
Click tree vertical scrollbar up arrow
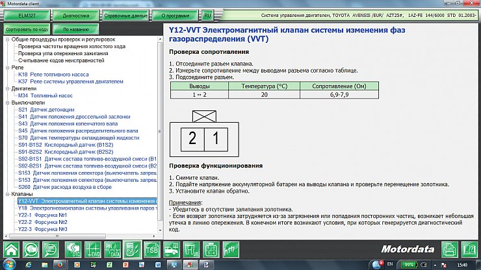(x=160, y=39)
